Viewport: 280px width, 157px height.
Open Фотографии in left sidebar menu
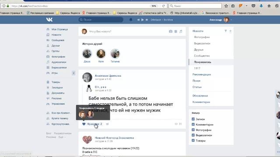point(58,57)
